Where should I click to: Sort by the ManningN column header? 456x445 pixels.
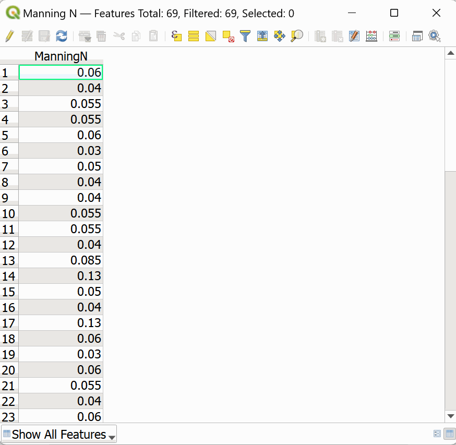tap(61, 56)
